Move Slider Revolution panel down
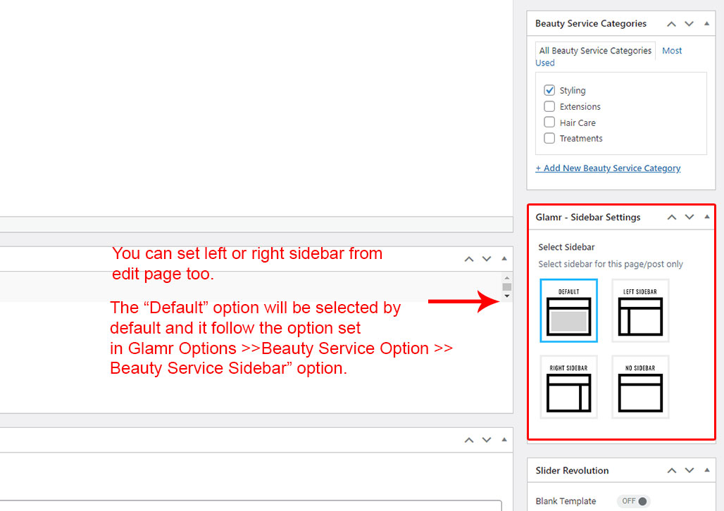 click(x=689, y=470)
